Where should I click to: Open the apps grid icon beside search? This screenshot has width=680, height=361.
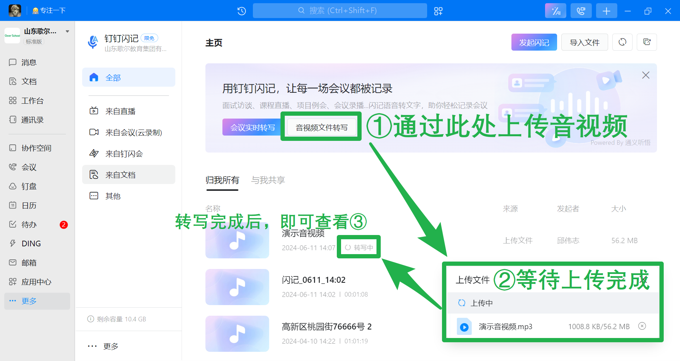pyautogui.click(x=438, y=11)
